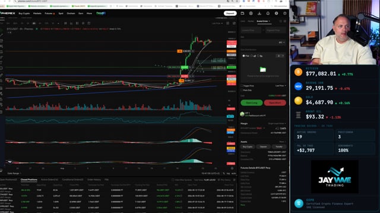380x213 pixels.
Task: Toggle the BTCUSDT indicator visibility dot
Action: [37, 29]
